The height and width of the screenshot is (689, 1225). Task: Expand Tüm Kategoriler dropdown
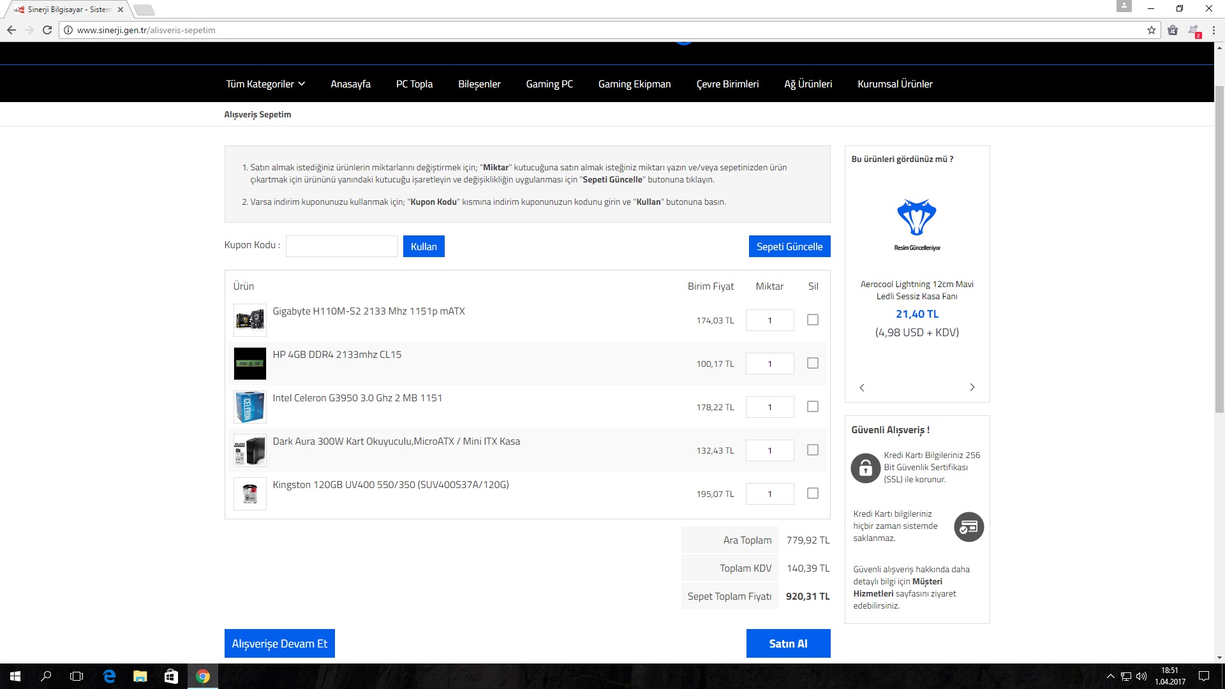coord(265,84)
